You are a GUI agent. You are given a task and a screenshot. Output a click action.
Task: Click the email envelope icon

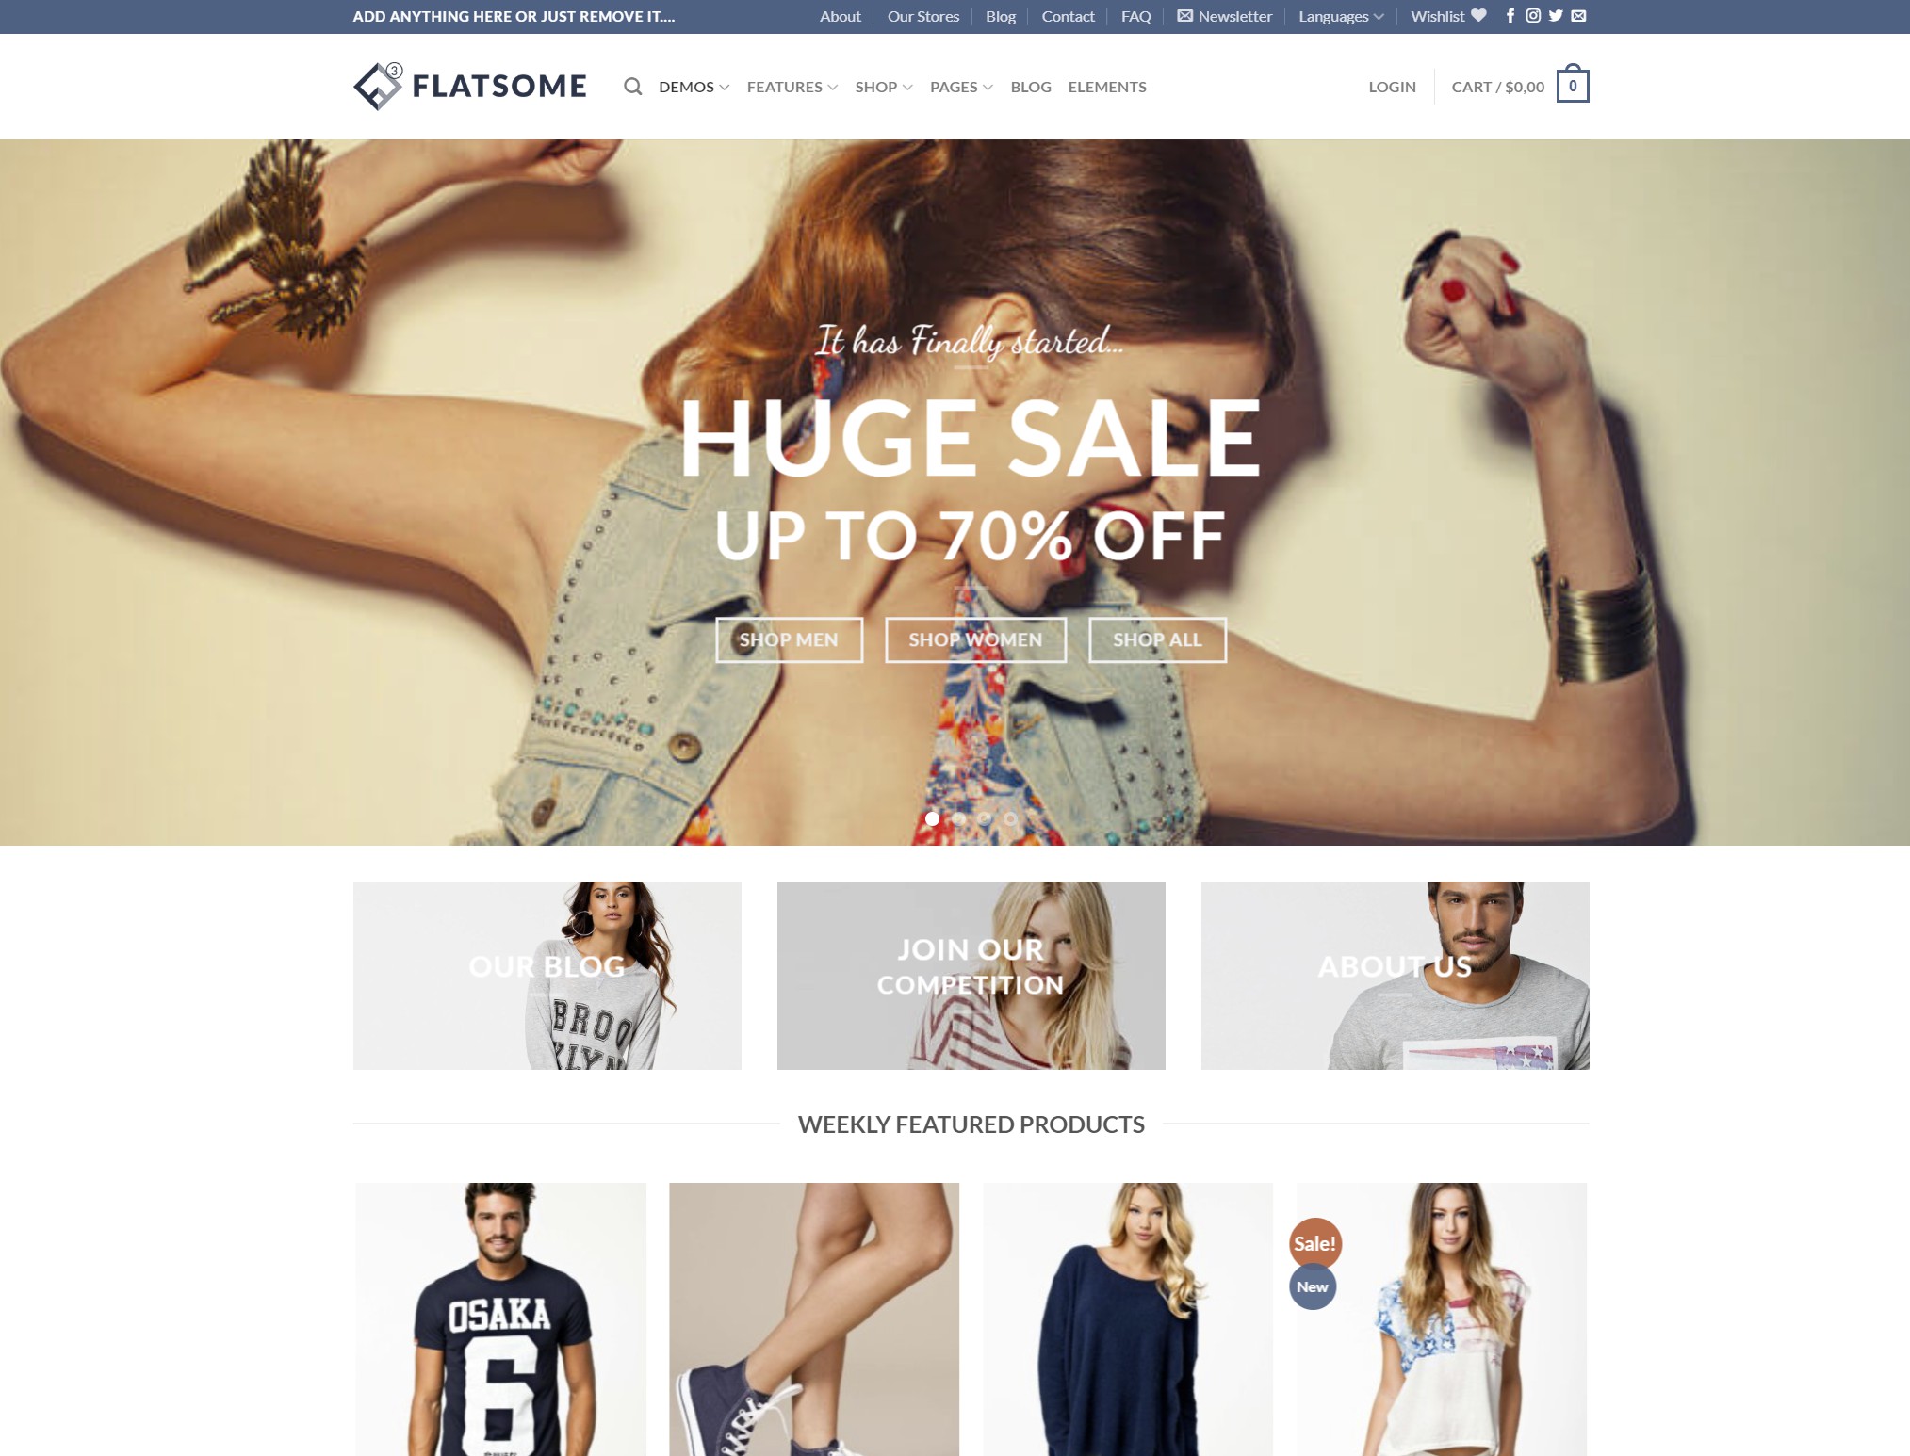click(1581, 15)
